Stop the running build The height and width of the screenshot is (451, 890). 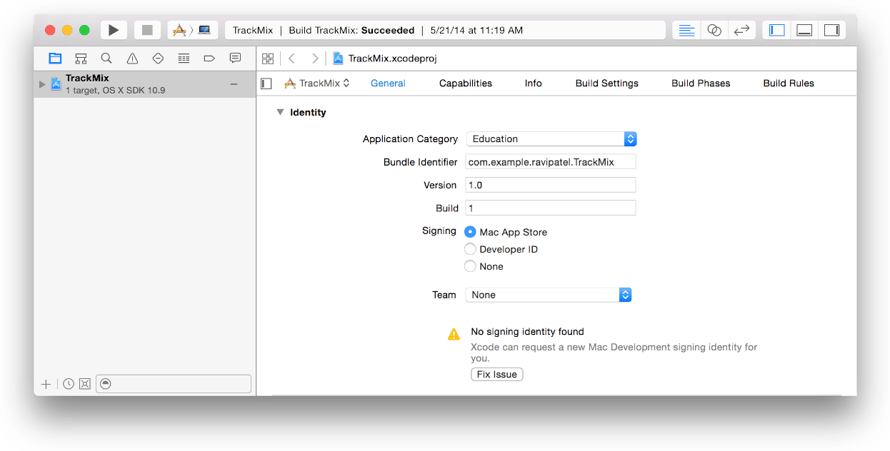click(x=147, y=30)
